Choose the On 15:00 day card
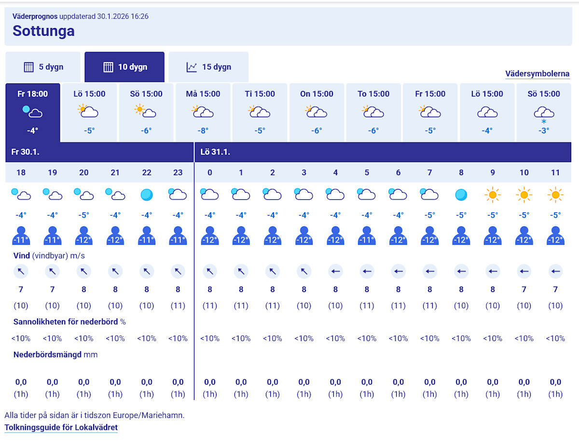This screenshot has height=441, width=579. click(x=317, y=112)
